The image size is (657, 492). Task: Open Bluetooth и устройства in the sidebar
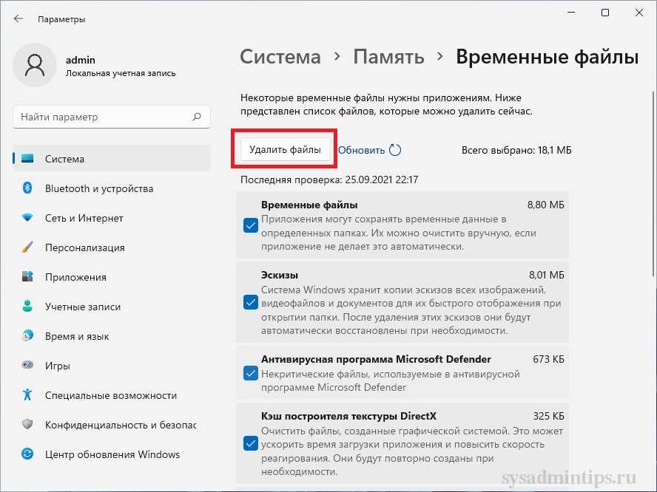click(98, 188)
